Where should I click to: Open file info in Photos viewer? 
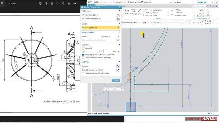coord(63,4)
